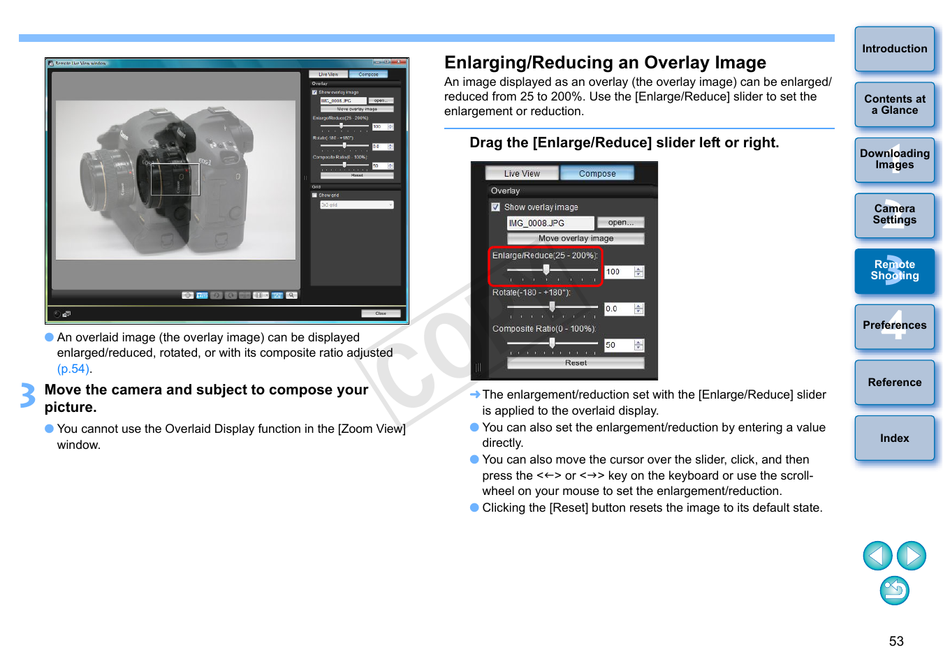Click Enlarge/Reduce value field showing 100 in enlarged panel
This screenshot has height=666, width=943.
tap(619, 272)
